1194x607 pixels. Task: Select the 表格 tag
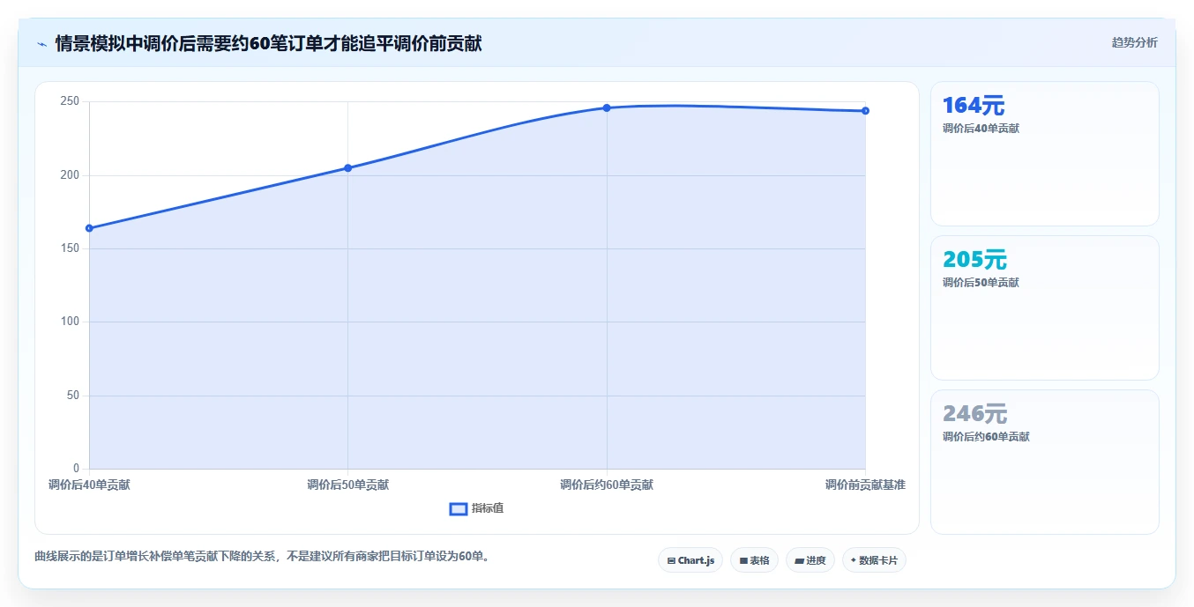click(754, 560)
